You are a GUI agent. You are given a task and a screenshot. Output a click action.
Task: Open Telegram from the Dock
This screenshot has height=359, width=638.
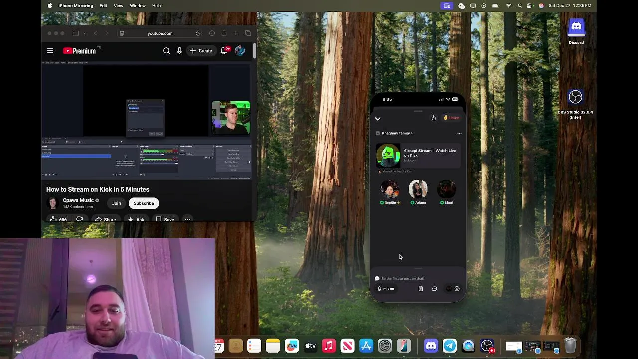(450, 346)
